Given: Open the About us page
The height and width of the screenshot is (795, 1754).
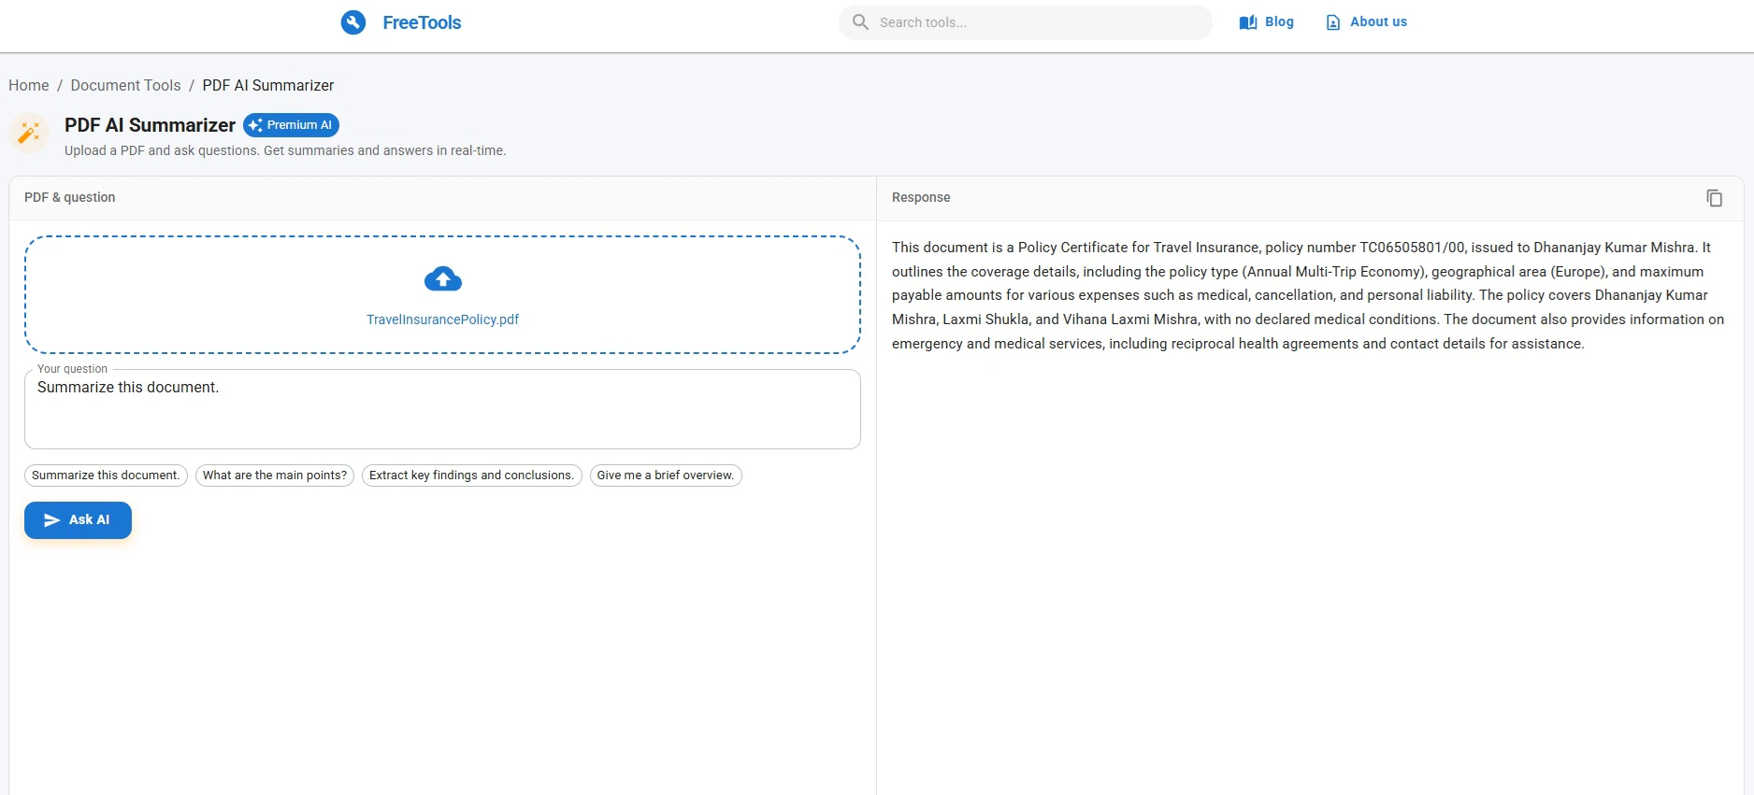Looking at the screenshot, I should point(1378,21).
